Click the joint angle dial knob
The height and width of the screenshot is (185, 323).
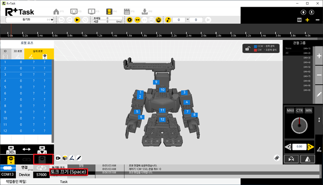click(x=299, y=126)
